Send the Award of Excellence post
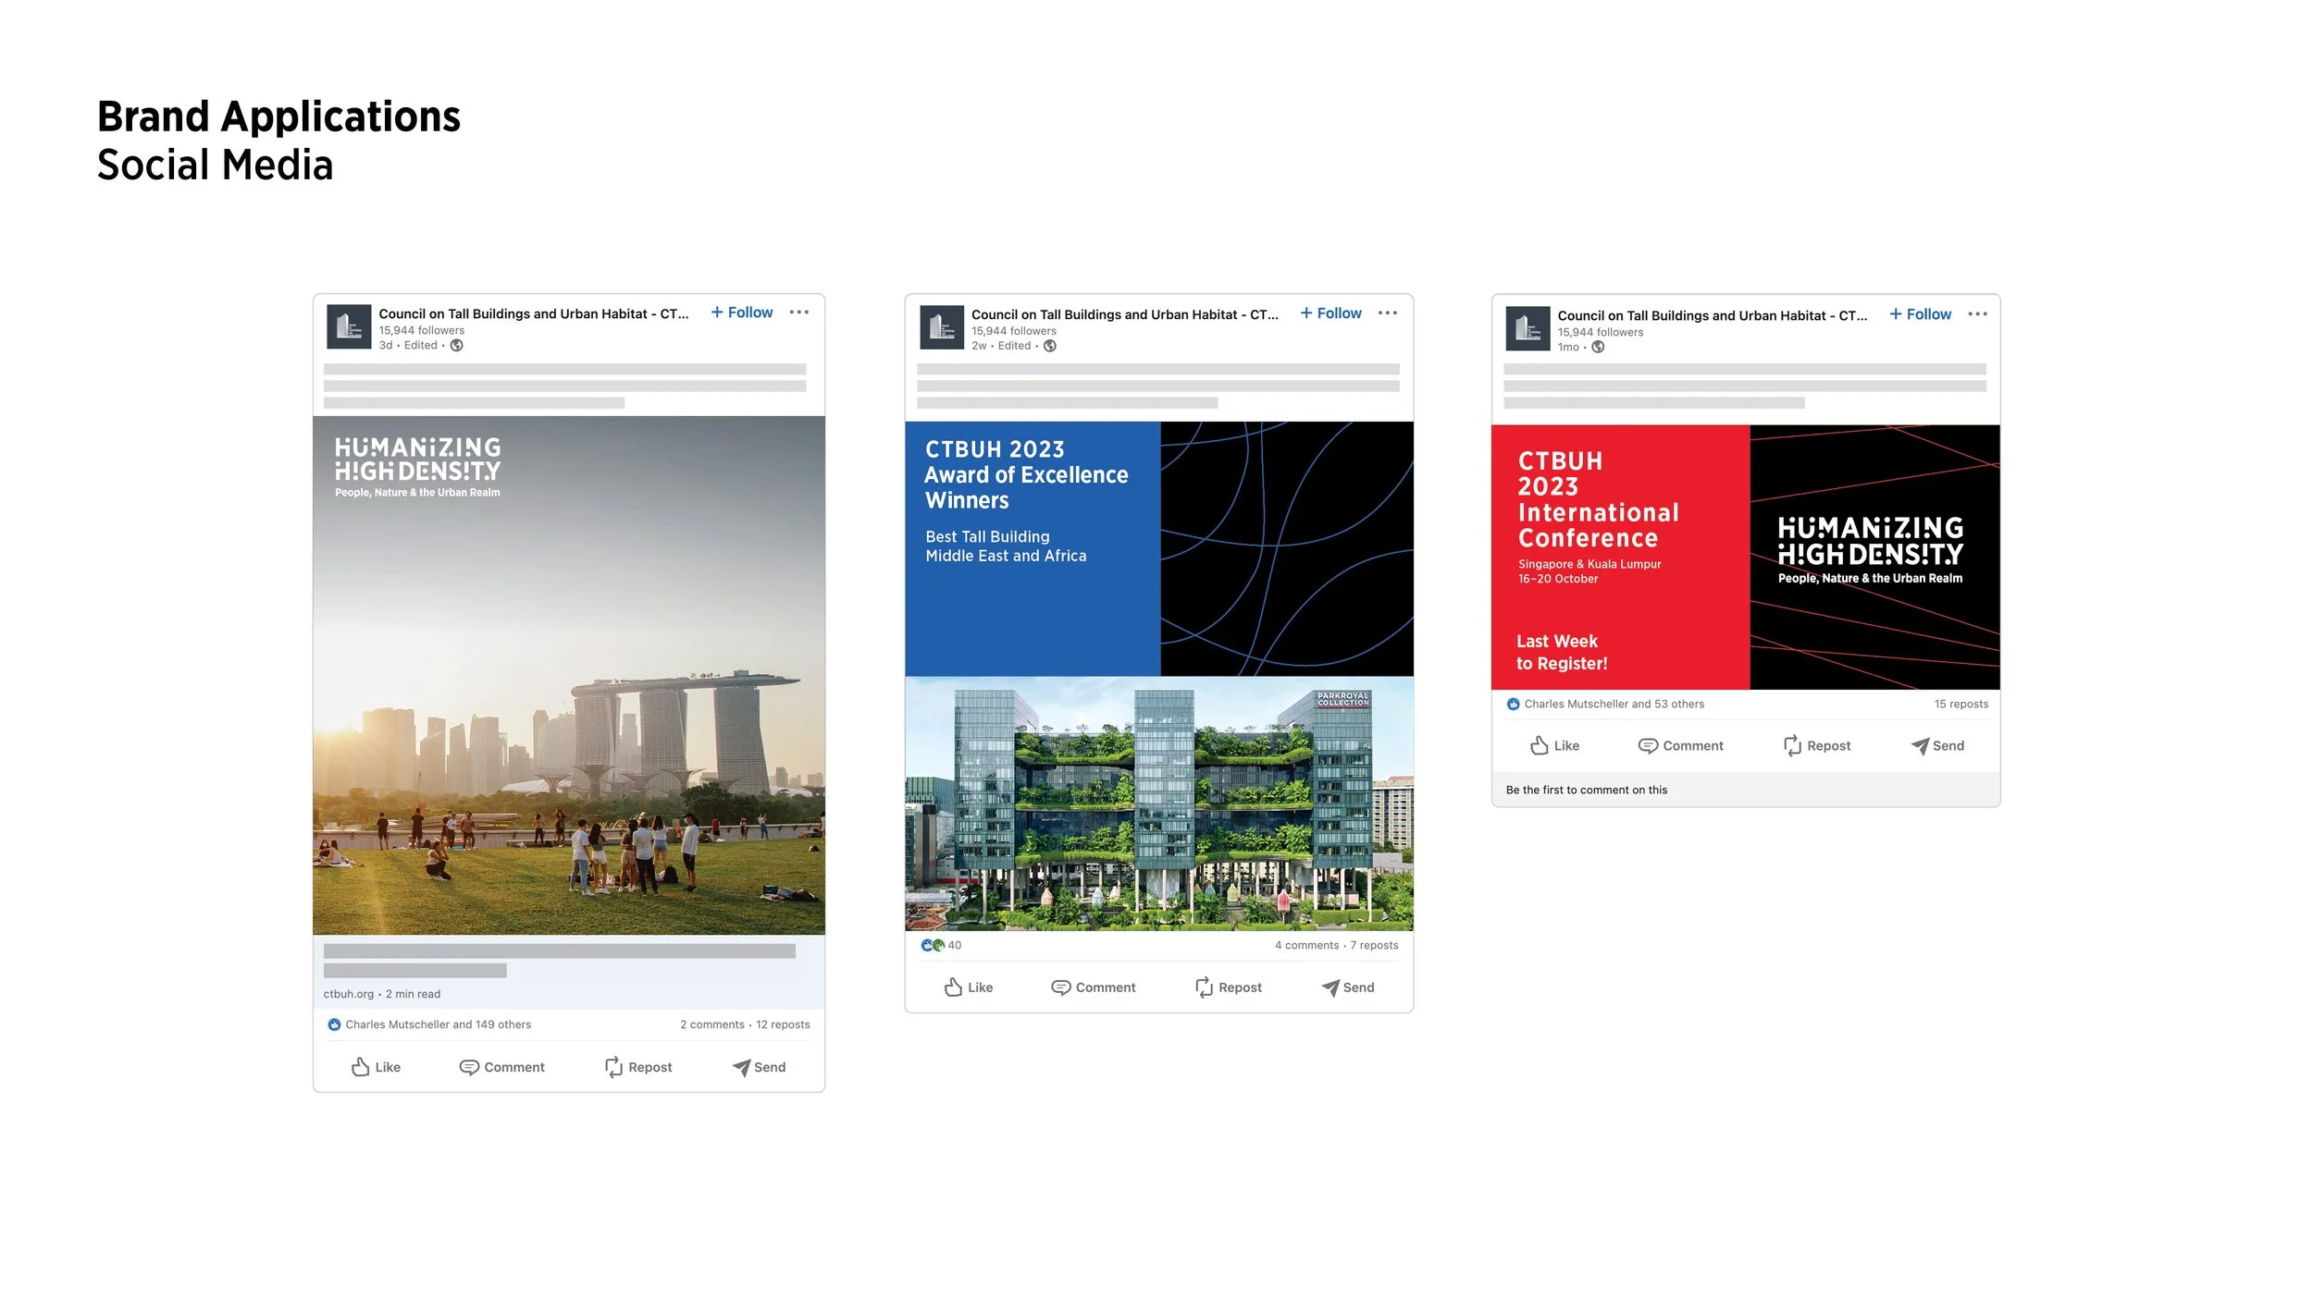 coord(1347,987)
